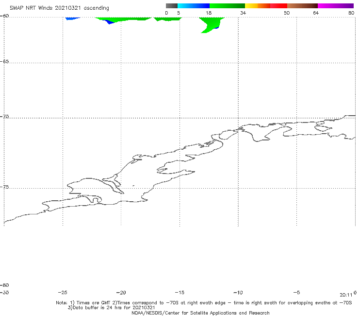359x316 pixels.
Task: Click the cyan-blue segment of the color scale
Action: (x=194, y=6)
